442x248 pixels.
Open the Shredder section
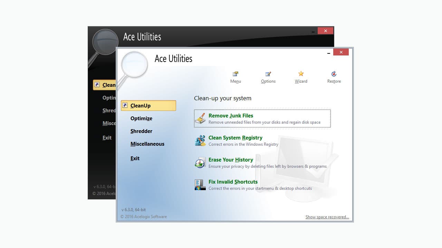(141, 131)
